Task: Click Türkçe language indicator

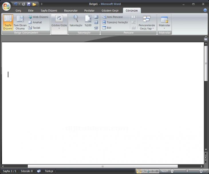Action: pyautogui.click(x=49, y=171)
